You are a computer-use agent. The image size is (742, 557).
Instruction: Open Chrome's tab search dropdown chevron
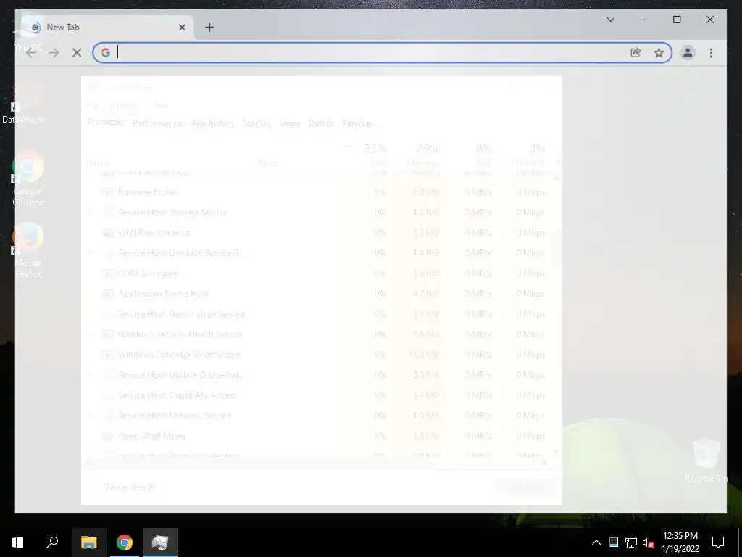611,20
